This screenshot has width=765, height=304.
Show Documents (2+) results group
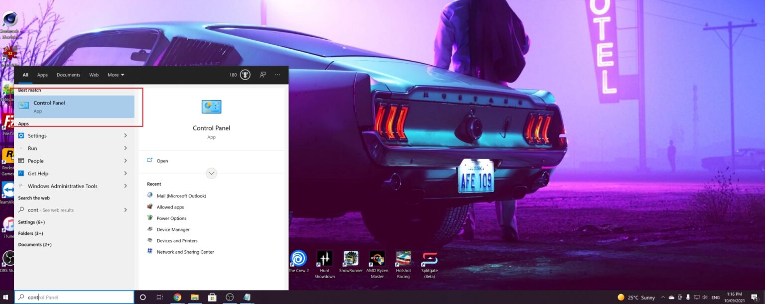35,244
